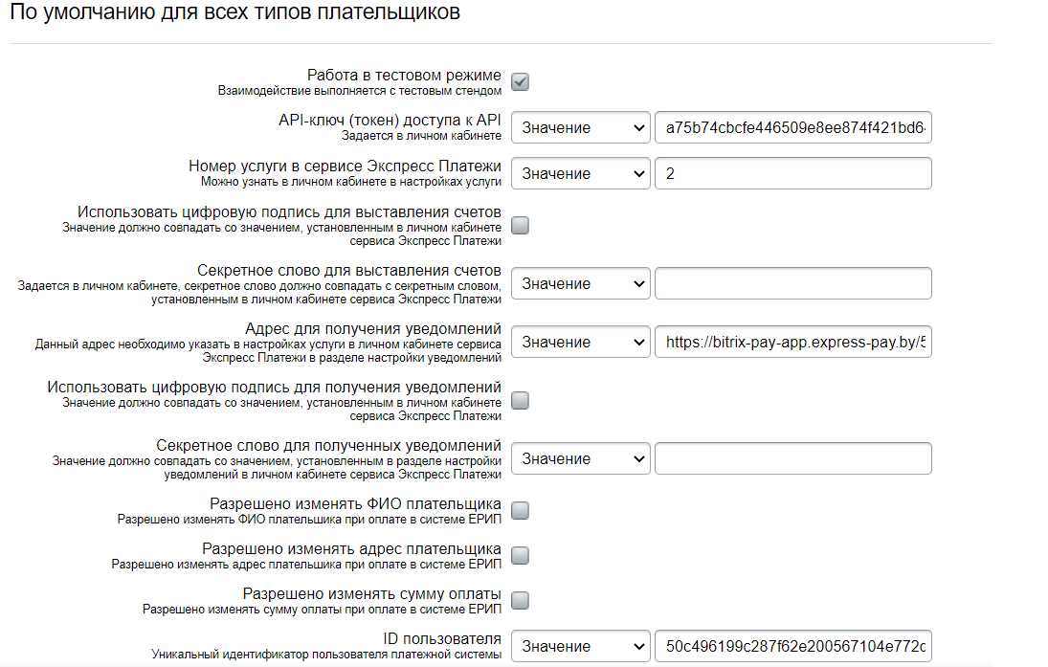Click the 'По умолчанию для всех типов плательщиков' heading

pyautogui.click(x=234, y=13)
